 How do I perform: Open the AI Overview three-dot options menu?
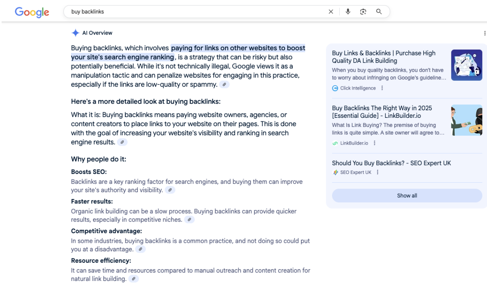coord(485,33)
